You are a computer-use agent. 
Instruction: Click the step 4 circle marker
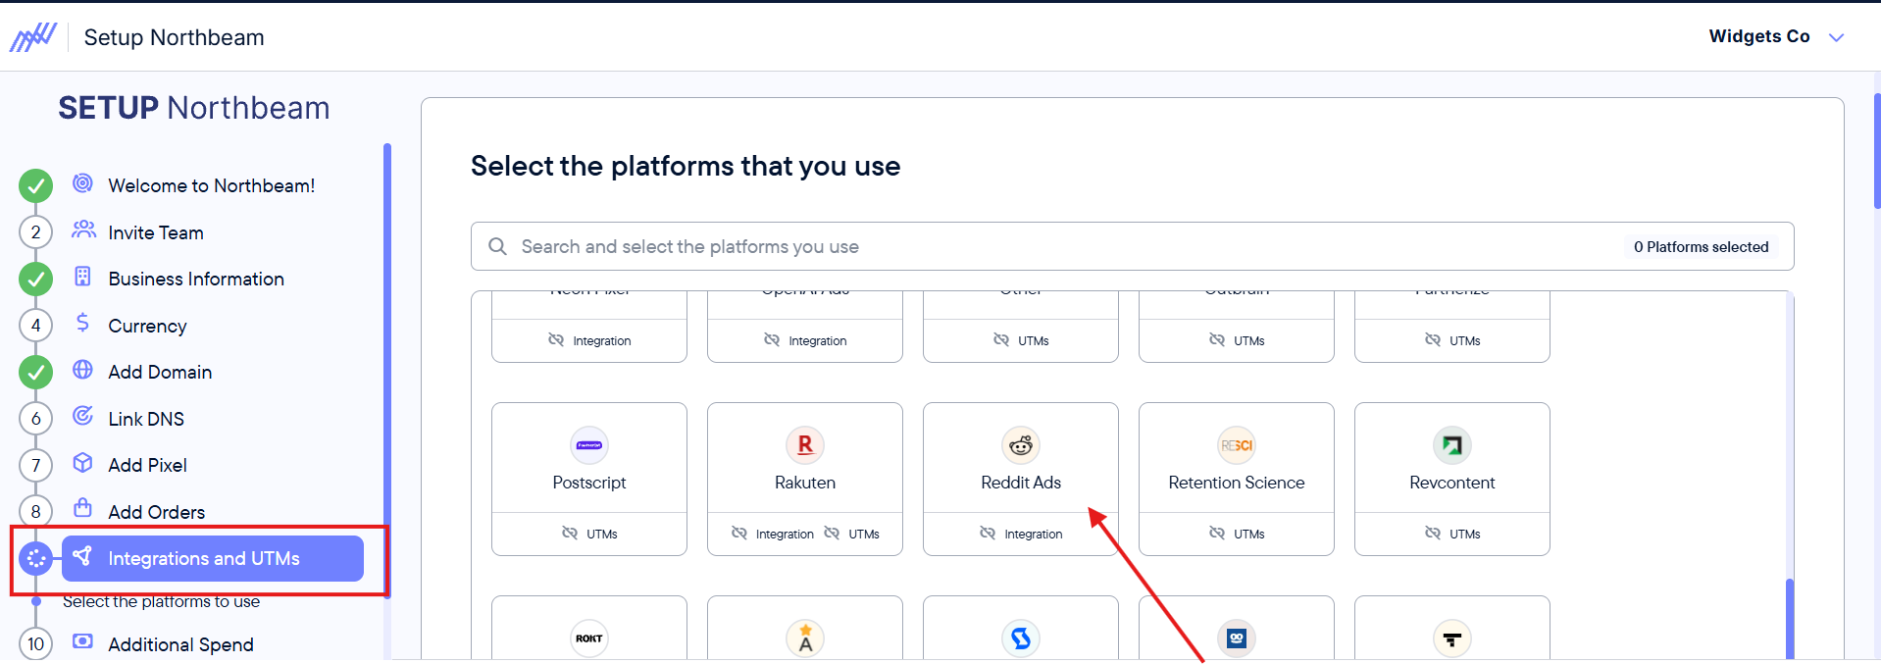[x=36, y=326]
